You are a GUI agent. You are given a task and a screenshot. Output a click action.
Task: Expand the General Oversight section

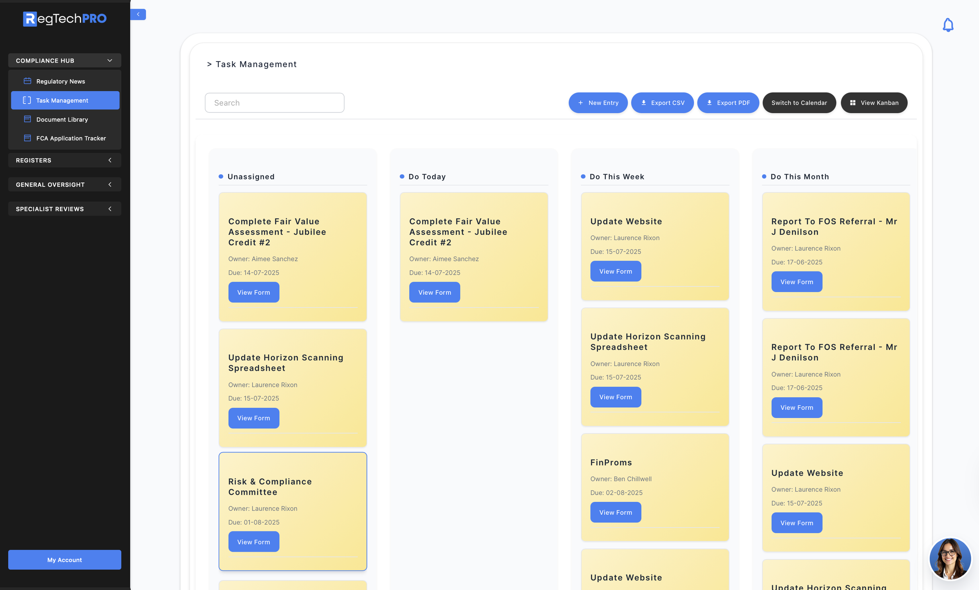65,185
